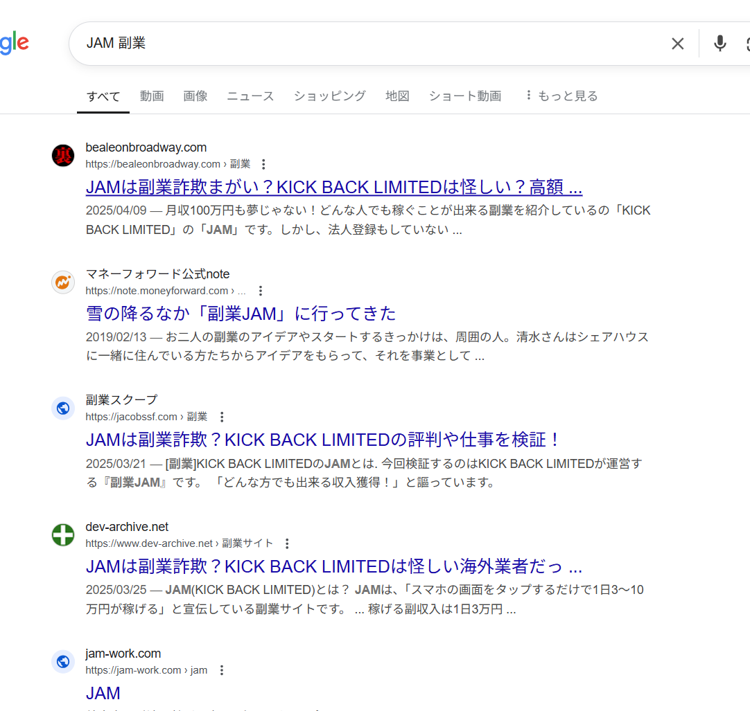
Task: Click the マネーフォワード公式note site name
Action: click(x=157, y=274)
